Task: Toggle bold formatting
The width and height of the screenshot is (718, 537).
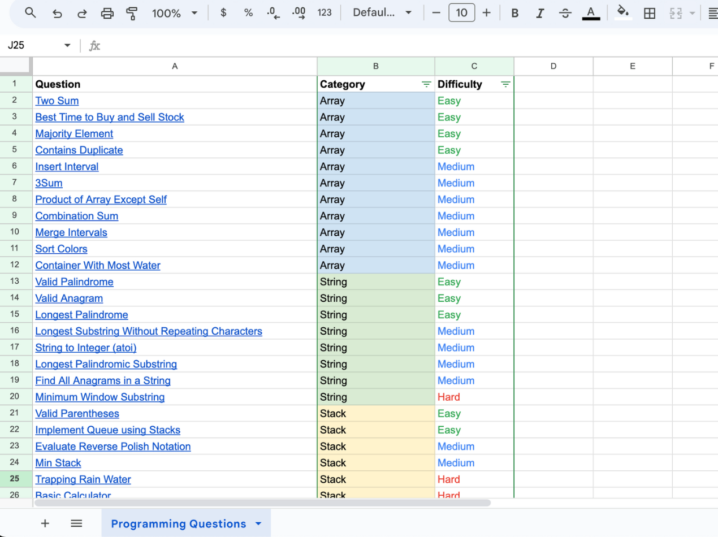Action: (x=514, y=13)
